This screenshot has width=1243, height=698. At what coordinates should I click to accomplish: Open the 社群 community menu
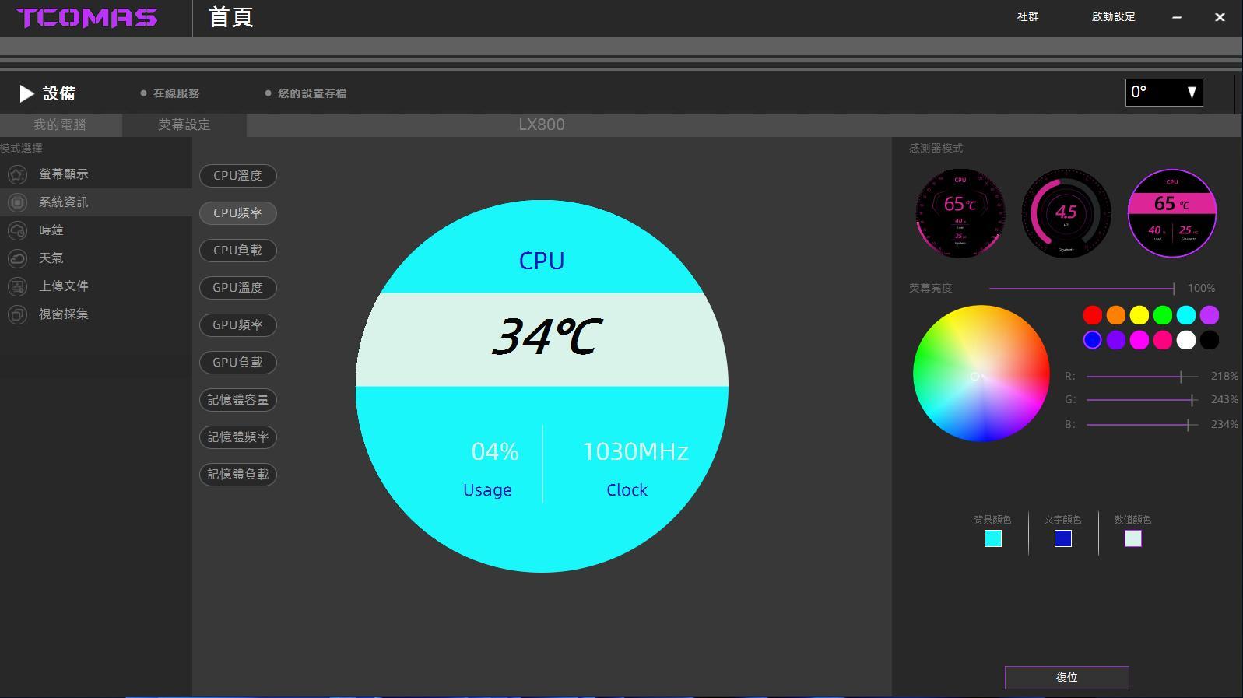[x=1027, y=16]
